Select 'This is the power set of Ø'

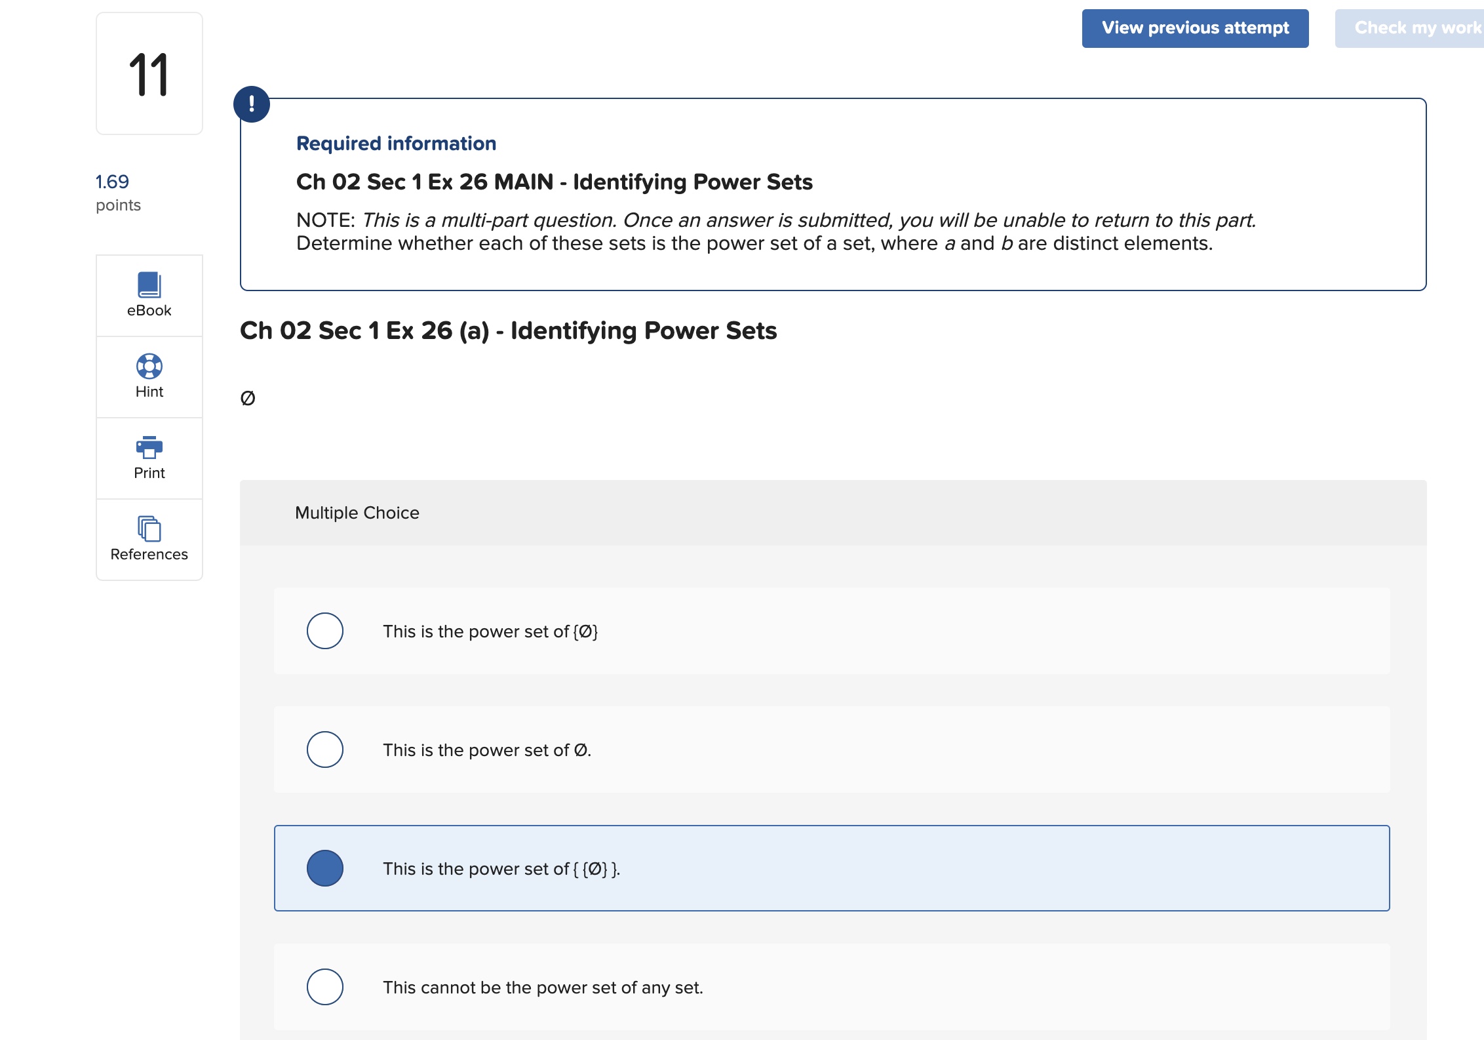pos(324,750)
